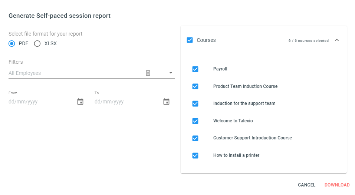Uncheck Welcome to Talexio checkbox
Screen dimensions: 355x195
pos(195,121)
